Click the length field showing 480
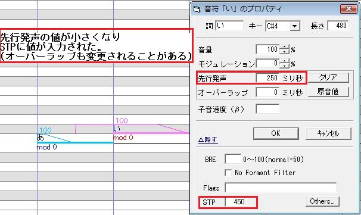This screenshot has height=215, width=361. point(338,26)
